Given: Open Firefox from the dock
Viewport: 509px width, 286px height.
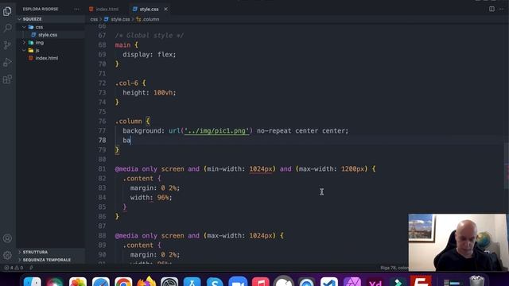Looking at the screenshot, I should tap(146, 281).
